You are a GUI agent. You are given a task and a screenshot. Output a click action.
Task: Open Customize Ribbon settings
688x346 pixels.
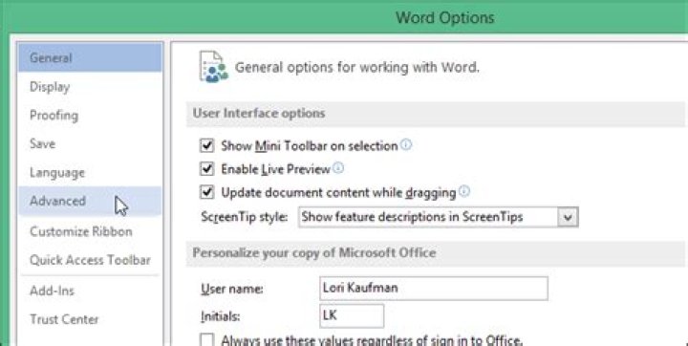click(x=90, y=231)
